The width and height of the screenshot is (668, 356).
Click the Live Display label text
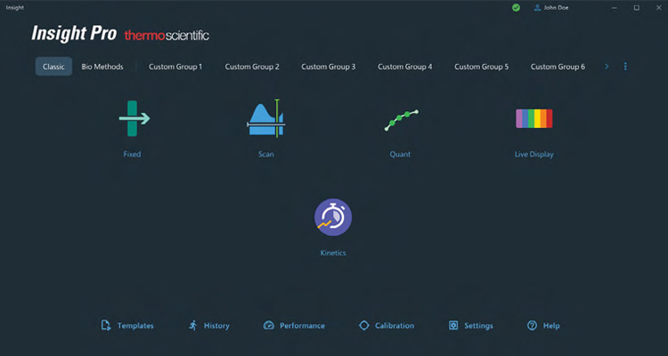click(x=534, y=154)
